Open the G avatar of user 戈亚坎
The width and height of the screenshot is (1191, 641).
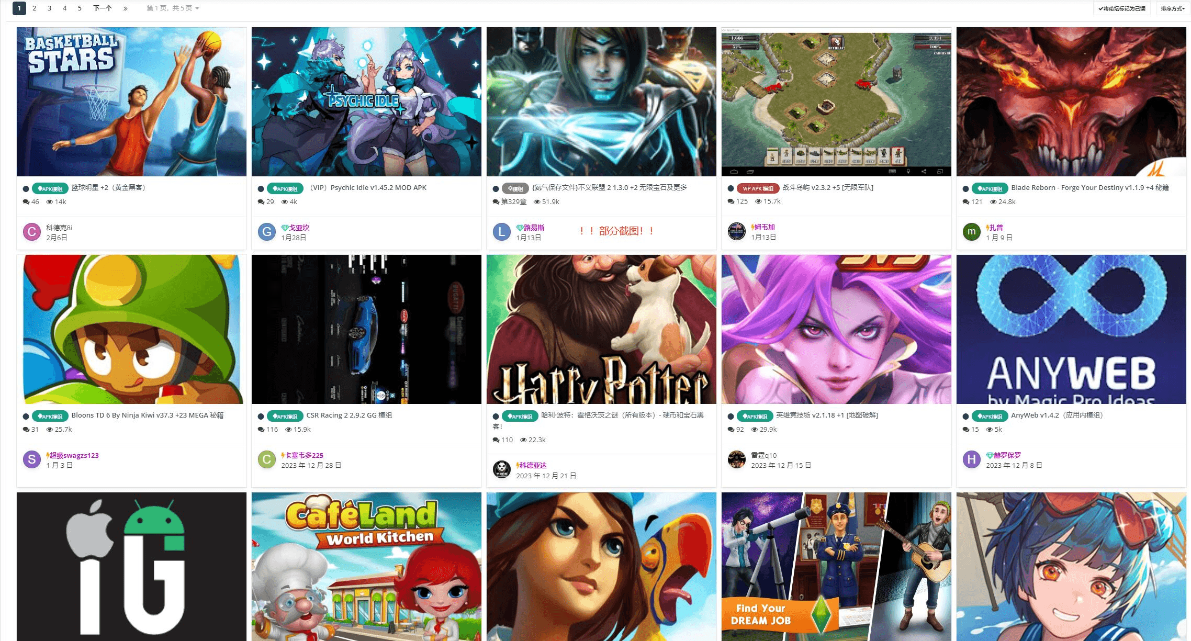pyautogui.click(x=267, y=232)
